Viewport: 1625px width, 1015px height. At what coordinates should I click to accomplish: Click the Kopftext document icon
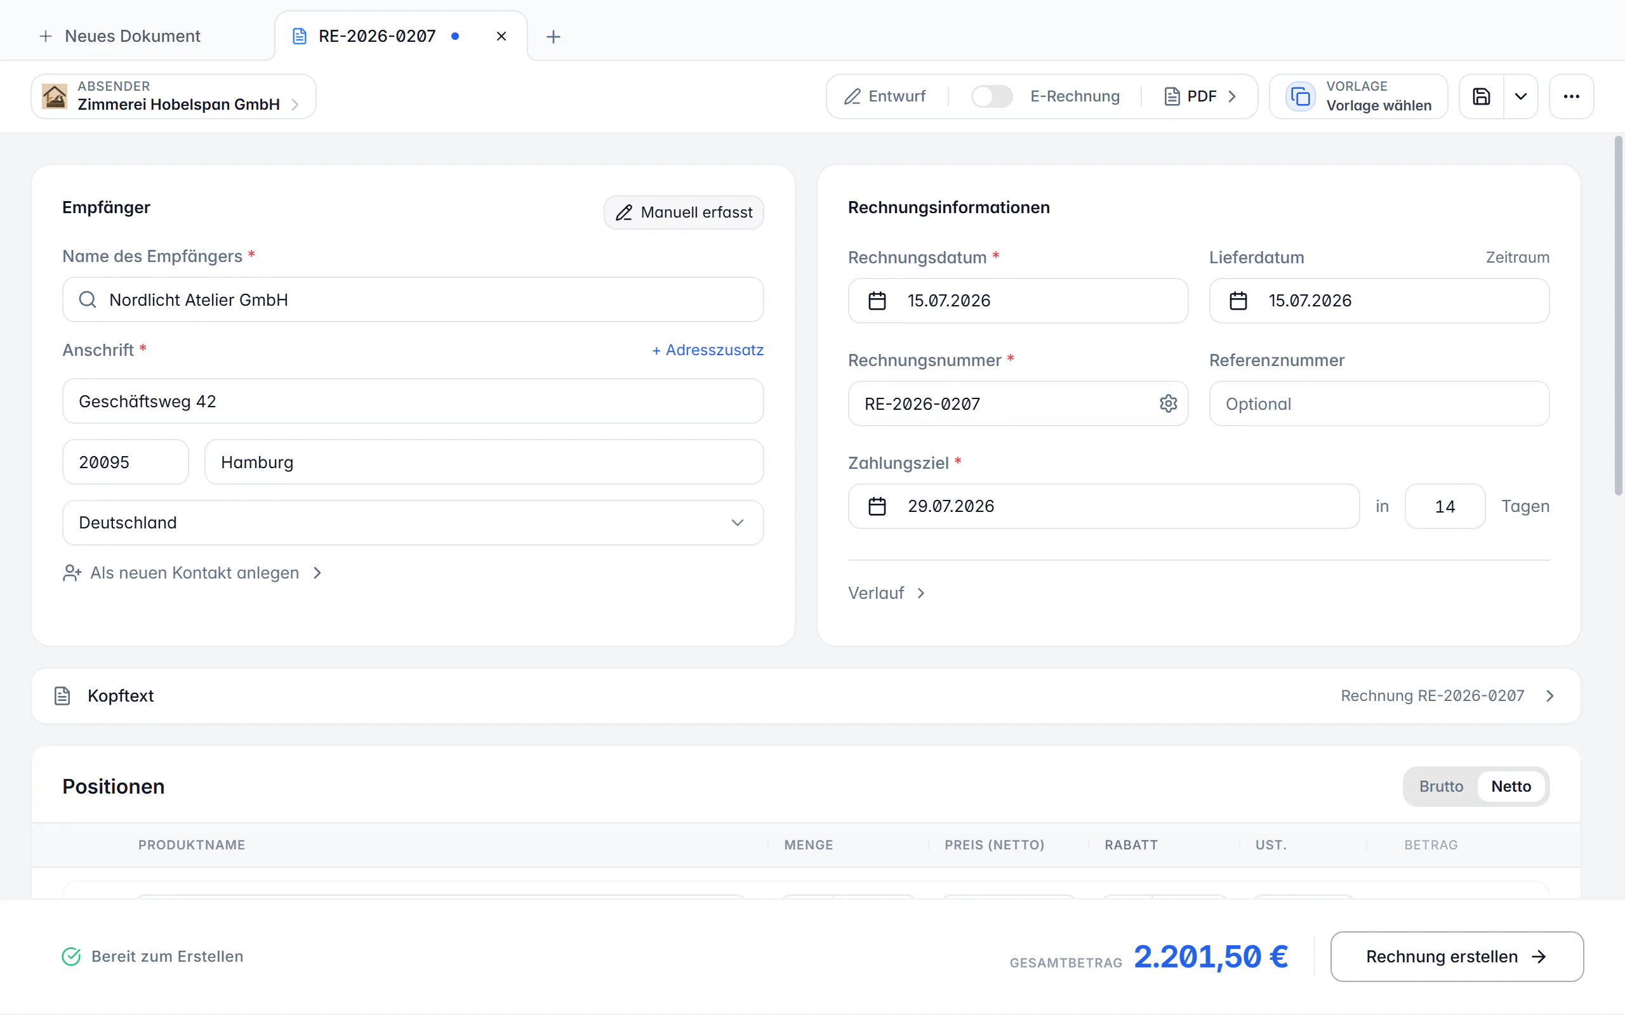pos(62,695)
